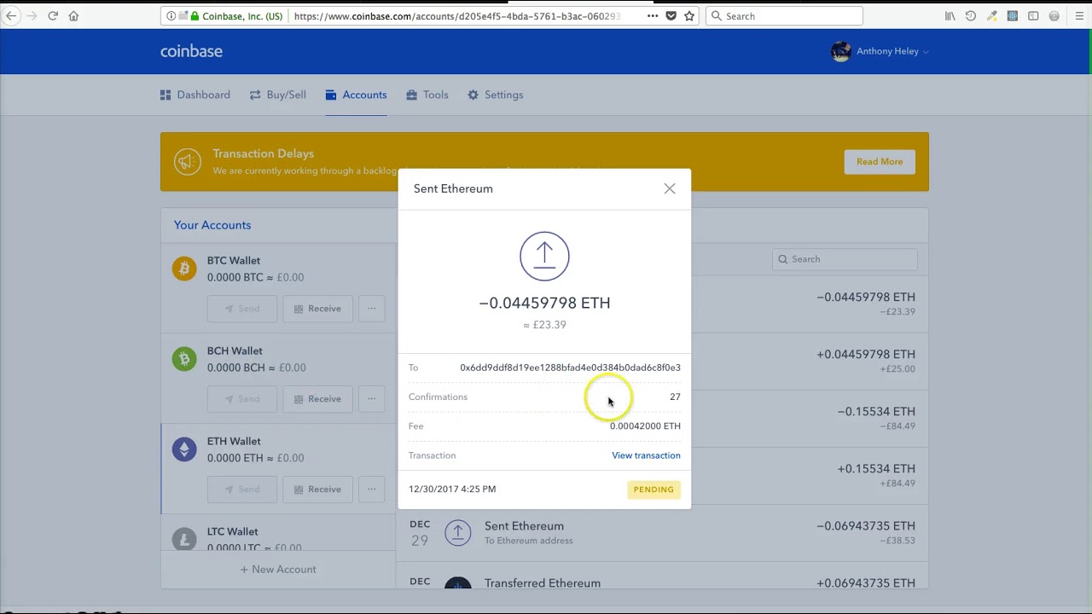1092x614 pixels.
Task: Click the Ethereum wallet icon
Action: click(184, 449)
